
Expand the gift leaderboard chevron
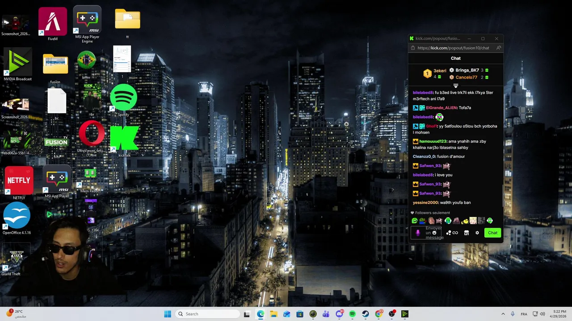point(456,85)
